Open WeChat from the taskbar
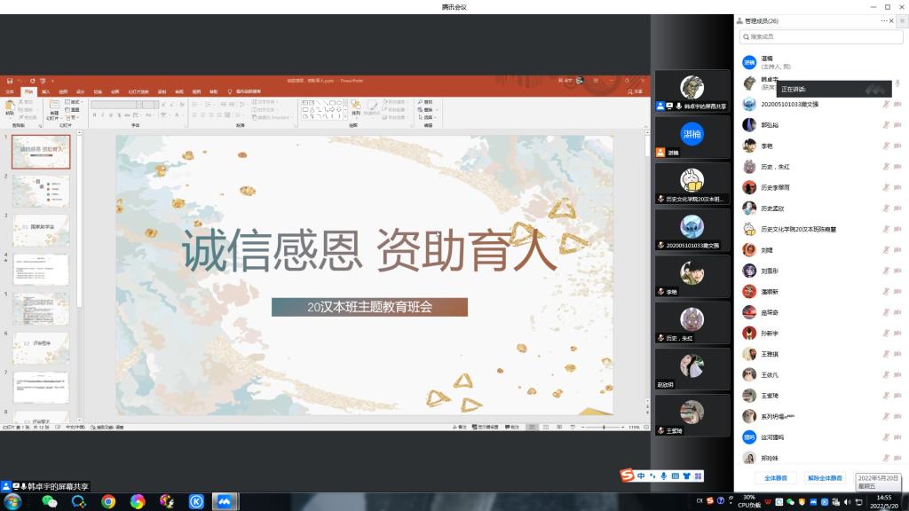The width and height of the screenshot is (909, 511). point(50,501)
